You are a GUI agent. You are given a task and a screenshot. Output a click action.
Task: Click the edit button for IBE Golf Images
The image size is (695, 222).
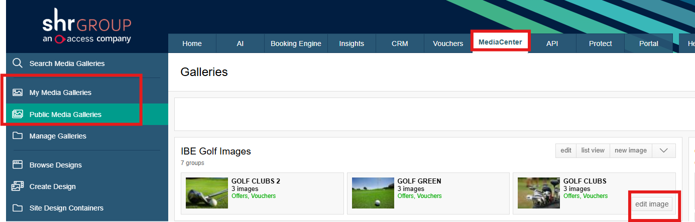(x=566, y=150)
